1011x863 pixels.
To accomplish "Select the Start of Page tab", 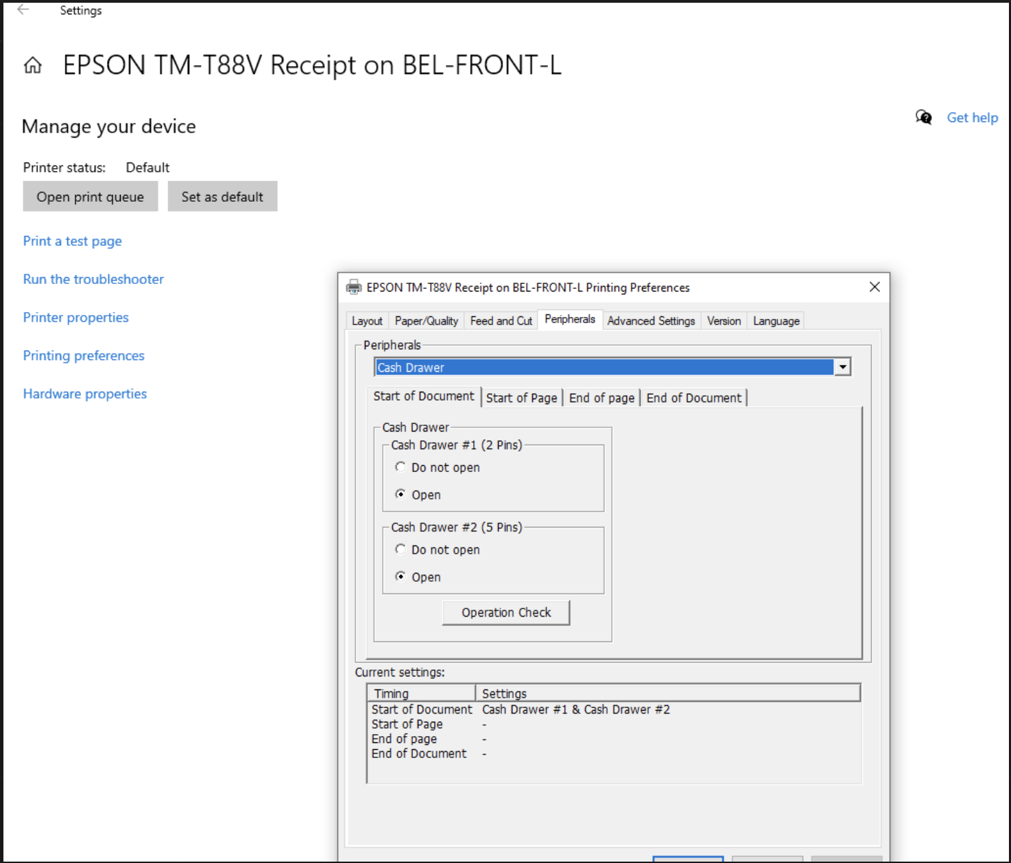I will (x=521, y=398).
